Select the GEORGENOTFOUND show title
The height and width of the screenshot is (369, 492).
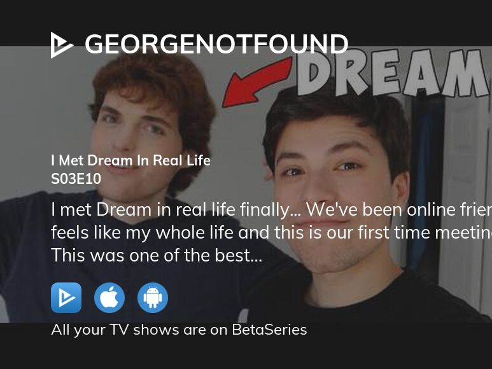216,44
